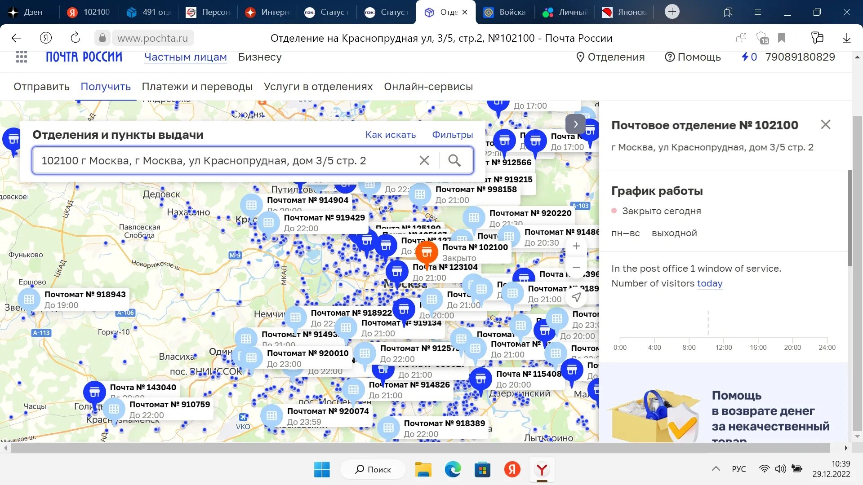Switch to the Японск browser tab
Screen dimensions: 863x485
pos(625,12)
